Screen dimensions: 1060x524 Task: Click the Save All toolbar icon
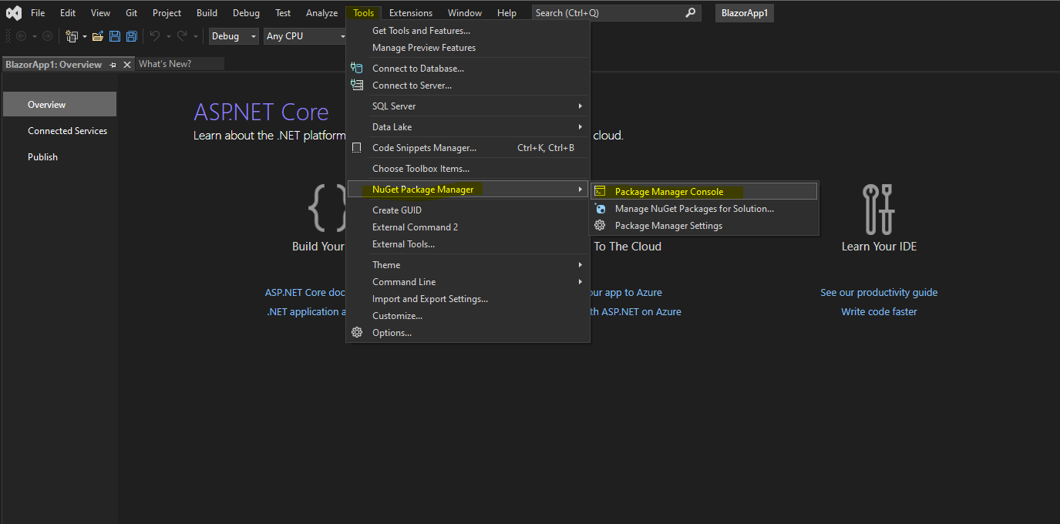[x=132, y=36]
